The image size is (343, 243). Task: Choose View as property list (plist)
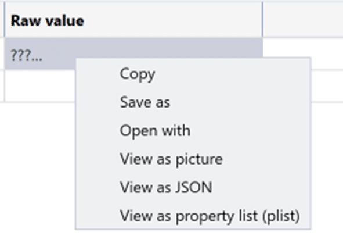tap(210, 216)
